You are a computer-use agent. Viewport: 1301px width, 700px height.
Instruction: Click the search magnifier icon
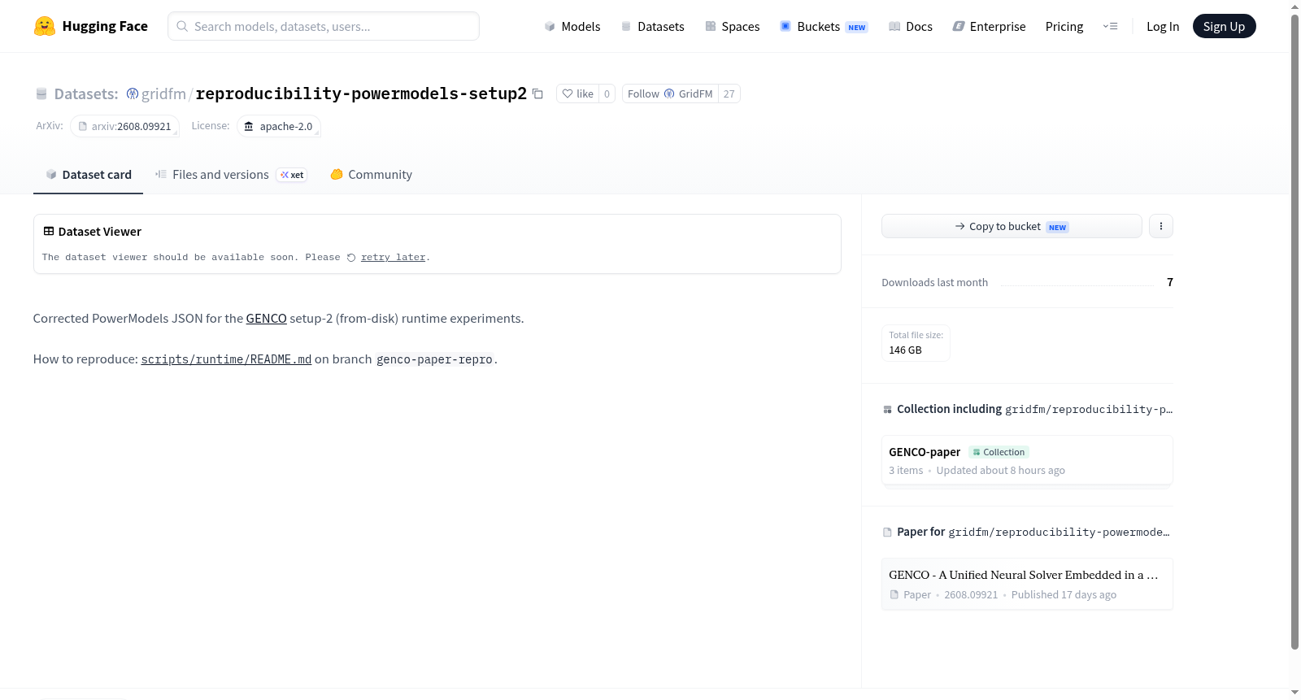pos(182,26)
